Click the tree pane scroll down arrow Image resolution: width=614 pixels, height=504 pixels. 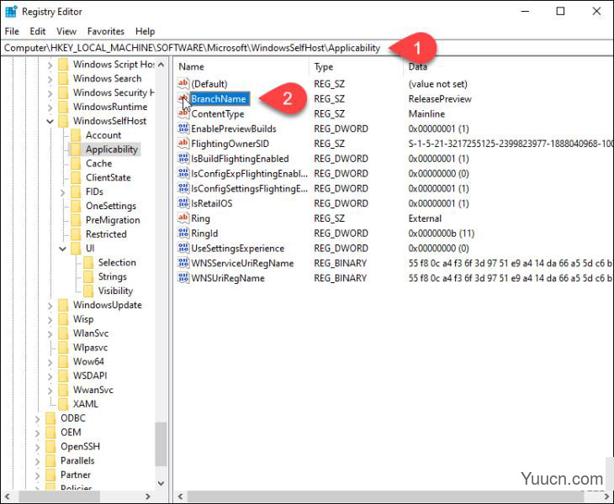point(161,483)
